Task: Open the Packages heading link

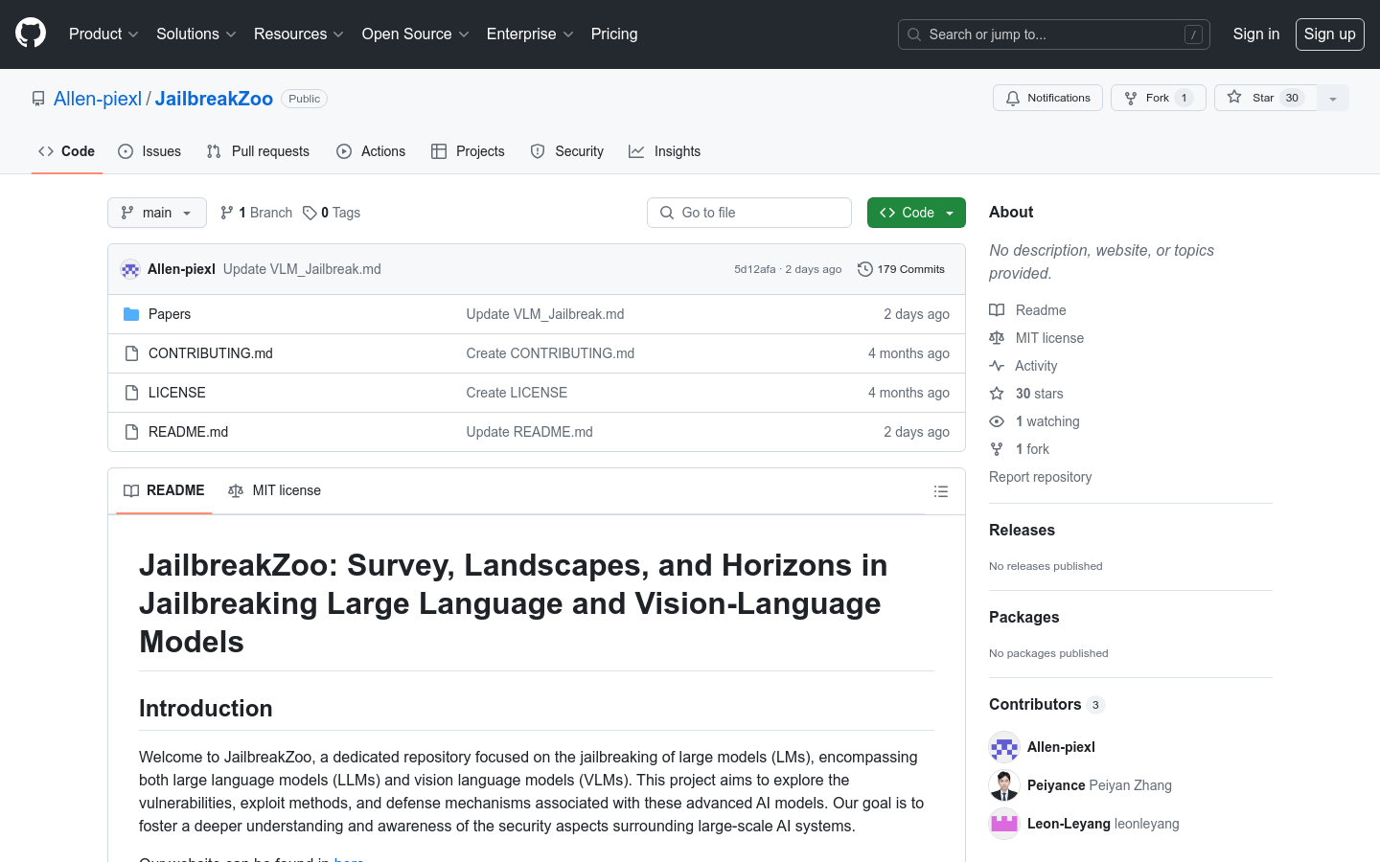Action: 1024,617
